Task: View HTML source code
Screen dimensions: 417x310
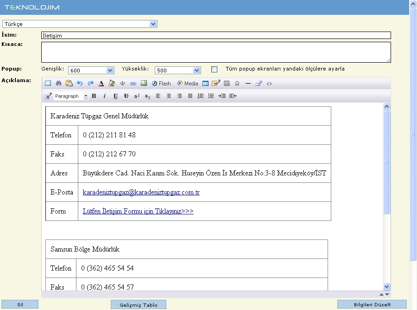Action: (269, 84)
